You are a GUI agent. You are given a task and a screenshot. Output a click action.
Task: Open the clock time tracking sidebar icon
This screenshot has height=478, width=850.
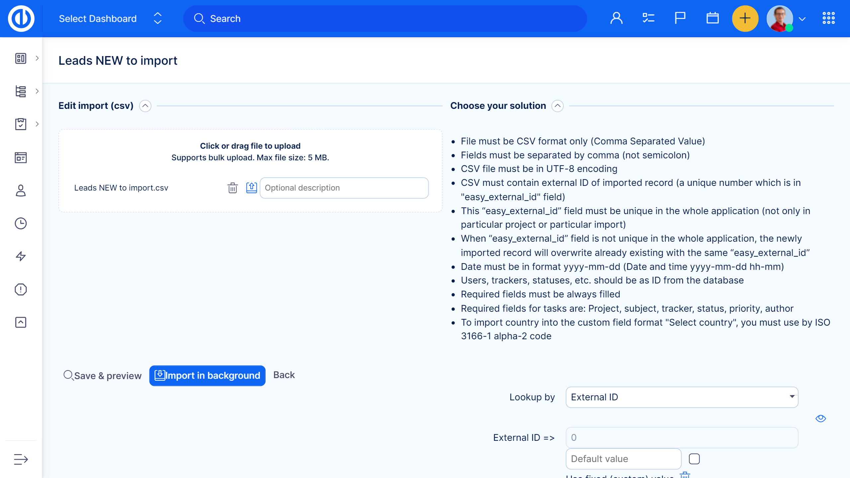(21, 223)
